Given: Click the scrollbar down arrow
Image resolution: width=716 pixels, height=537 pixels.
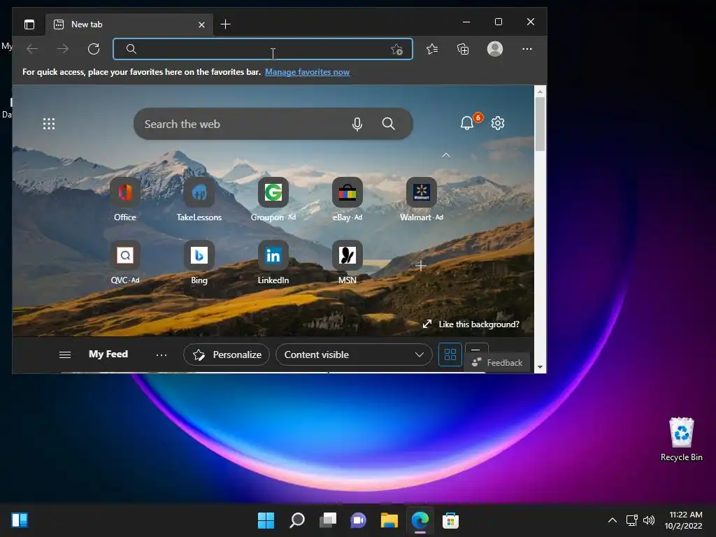Looking at the screenshot, I should 540,366.
